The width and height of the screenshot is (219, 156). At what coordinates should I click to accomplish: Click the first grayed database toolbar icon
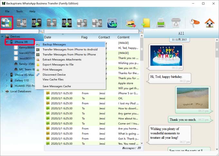[82, 23]
